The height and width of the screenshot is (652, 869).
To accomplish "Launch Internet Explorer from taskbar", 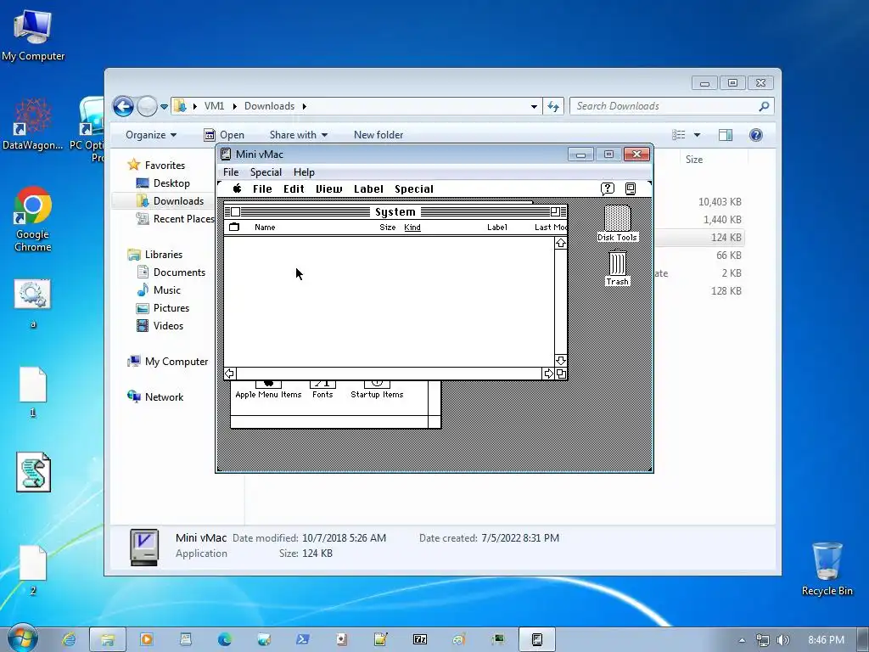I will pos(69,639).
